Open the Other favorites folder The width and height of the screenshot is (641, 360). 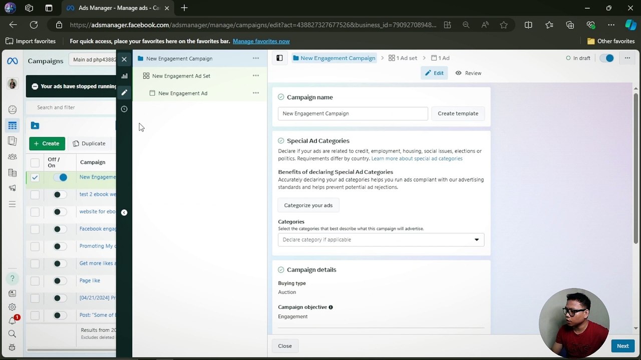click(611, 41)
